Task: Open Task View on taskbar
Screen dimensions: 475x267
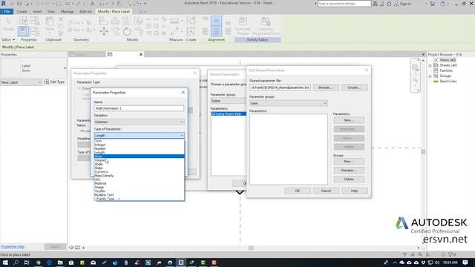Action: (27, 263)
